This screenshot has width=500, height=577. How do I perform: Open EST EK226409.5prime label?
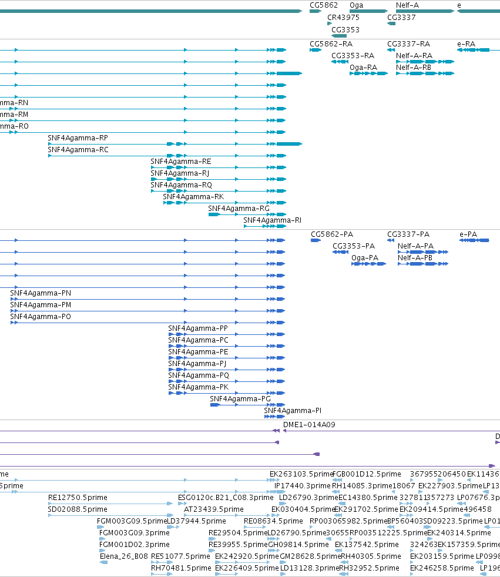(x=247, y=569)
